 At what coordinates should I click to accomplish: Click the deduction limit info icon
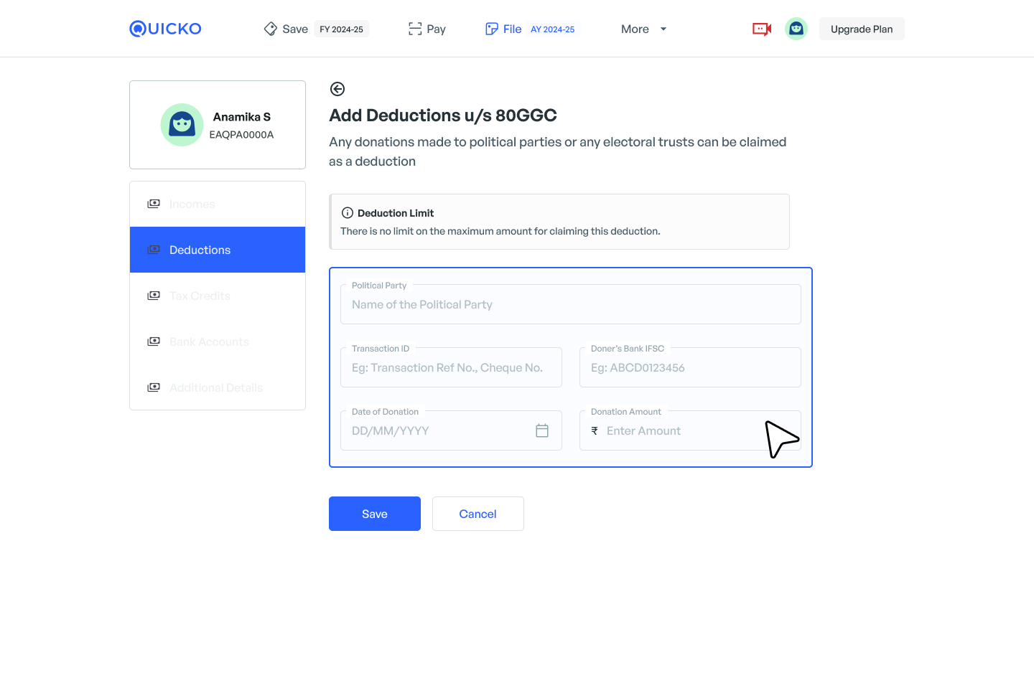click(x=348, y=213)
